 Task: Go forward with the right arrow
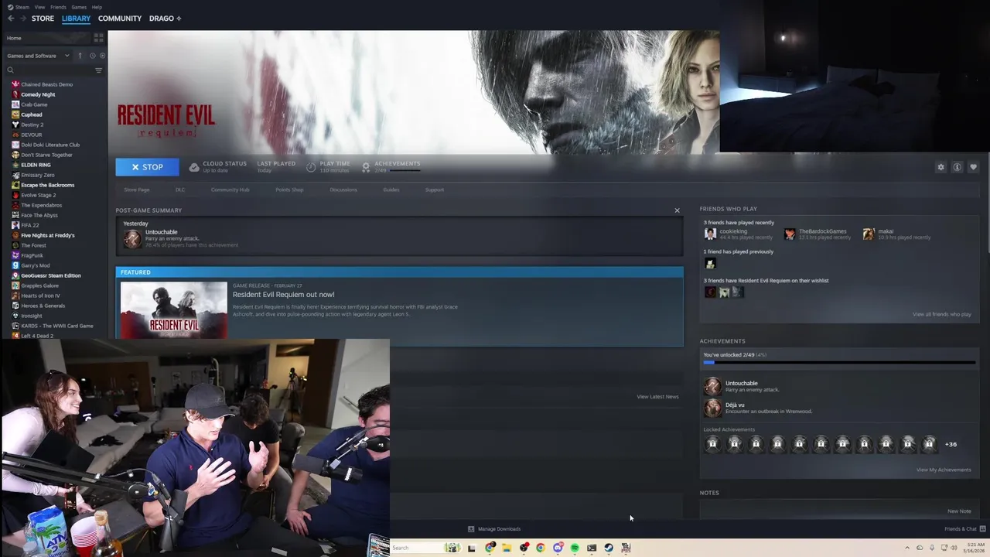point(22,19)
